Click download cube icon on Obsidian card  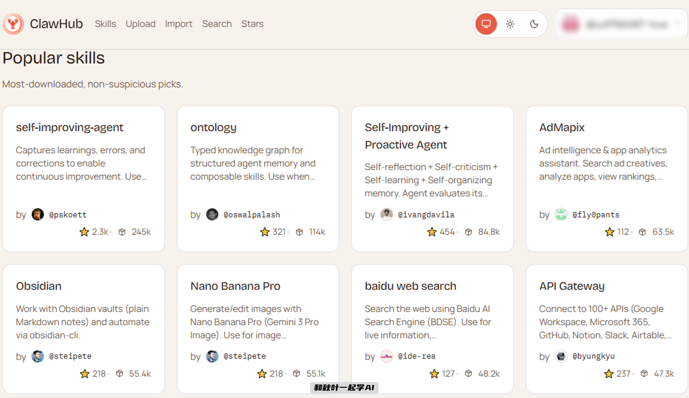coord(119,374)
